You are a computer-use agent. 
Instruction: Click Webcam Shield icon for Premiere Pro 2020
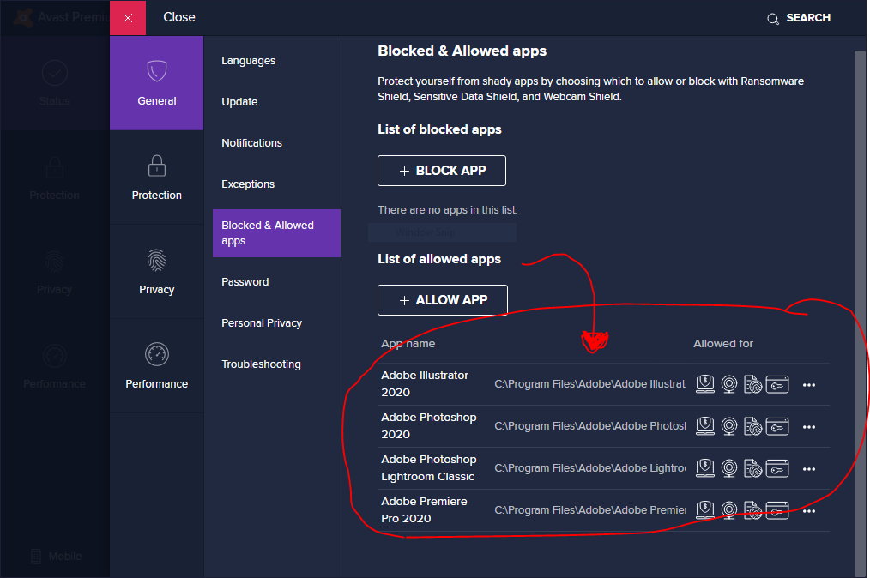coord(729,509)
